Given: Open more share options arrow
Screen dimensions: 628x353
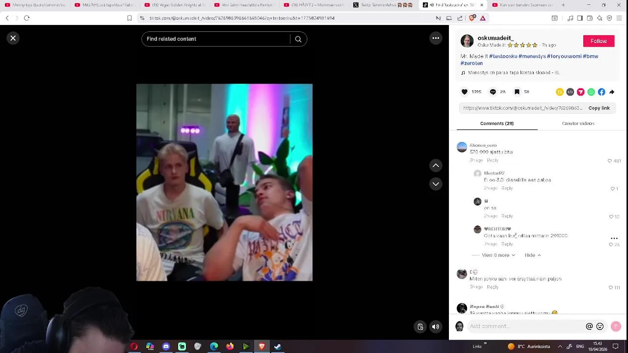Looking at the screenshot, I should point(612,92).
